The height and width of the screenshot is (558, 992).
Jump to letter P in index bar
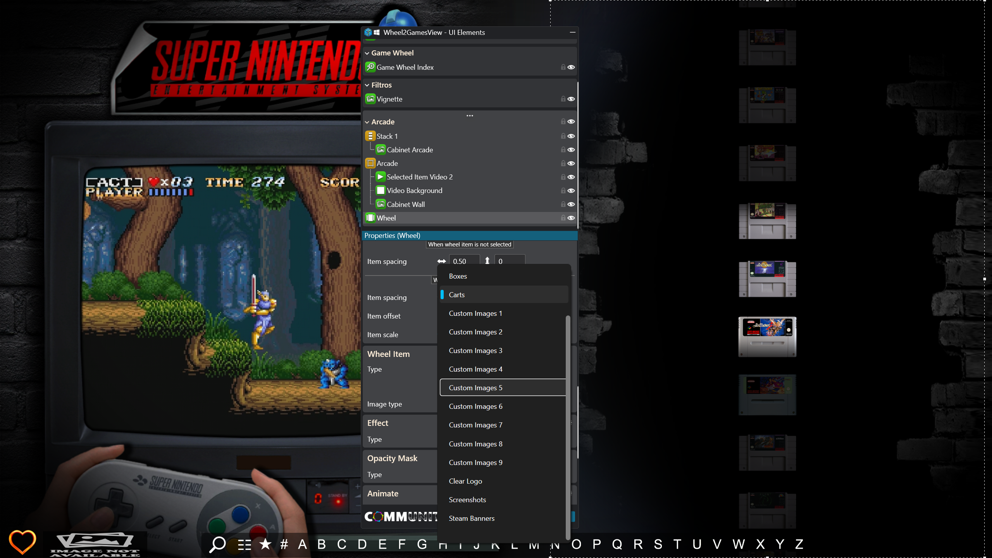597,544
